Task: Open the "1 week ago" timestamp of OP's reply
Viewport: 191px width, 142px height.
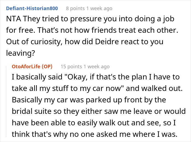Action: 97,66
